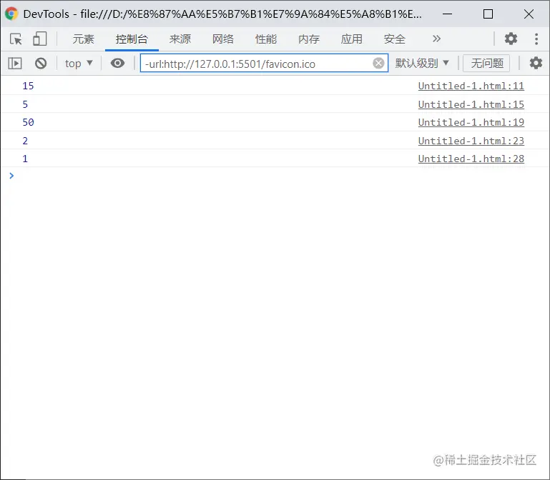550x480 pixels.
Task: Close the DevTools window
Action: 529,14
